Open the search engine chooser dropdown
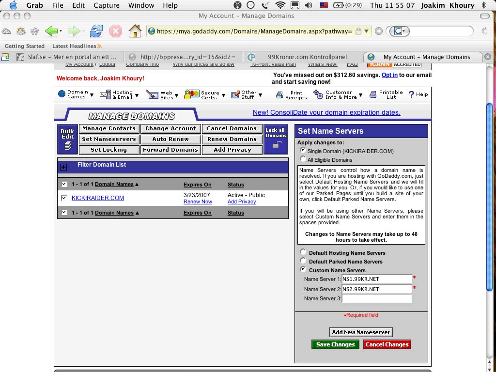Viewport: 496px width, 372px height. 399,31
